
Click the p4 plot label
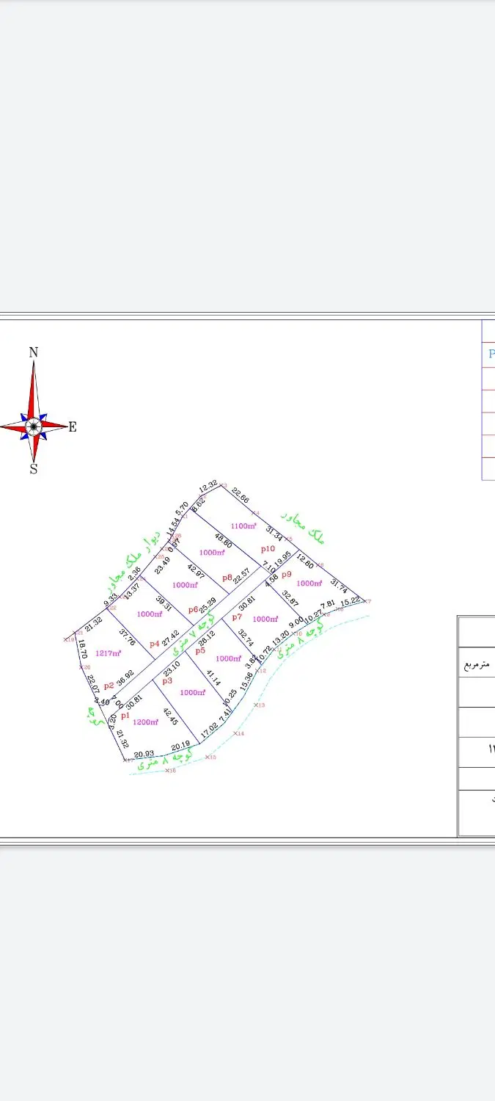coord(154,644)
